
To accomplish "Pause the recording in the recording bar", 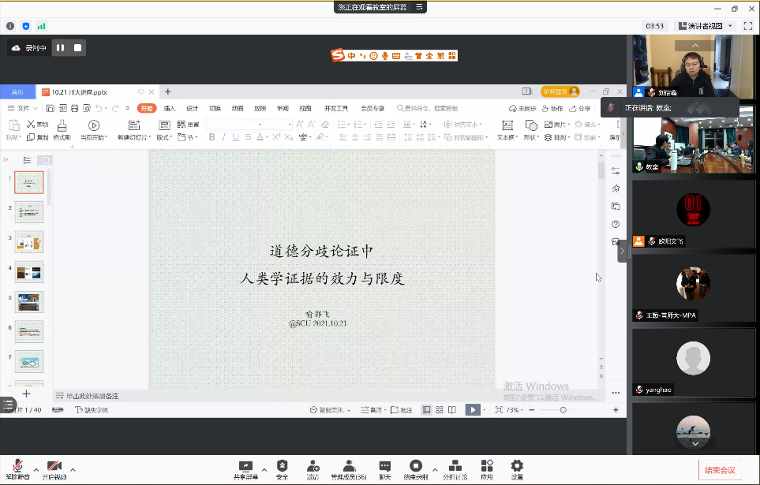I will pyautogui.click(x=60, y=48).
